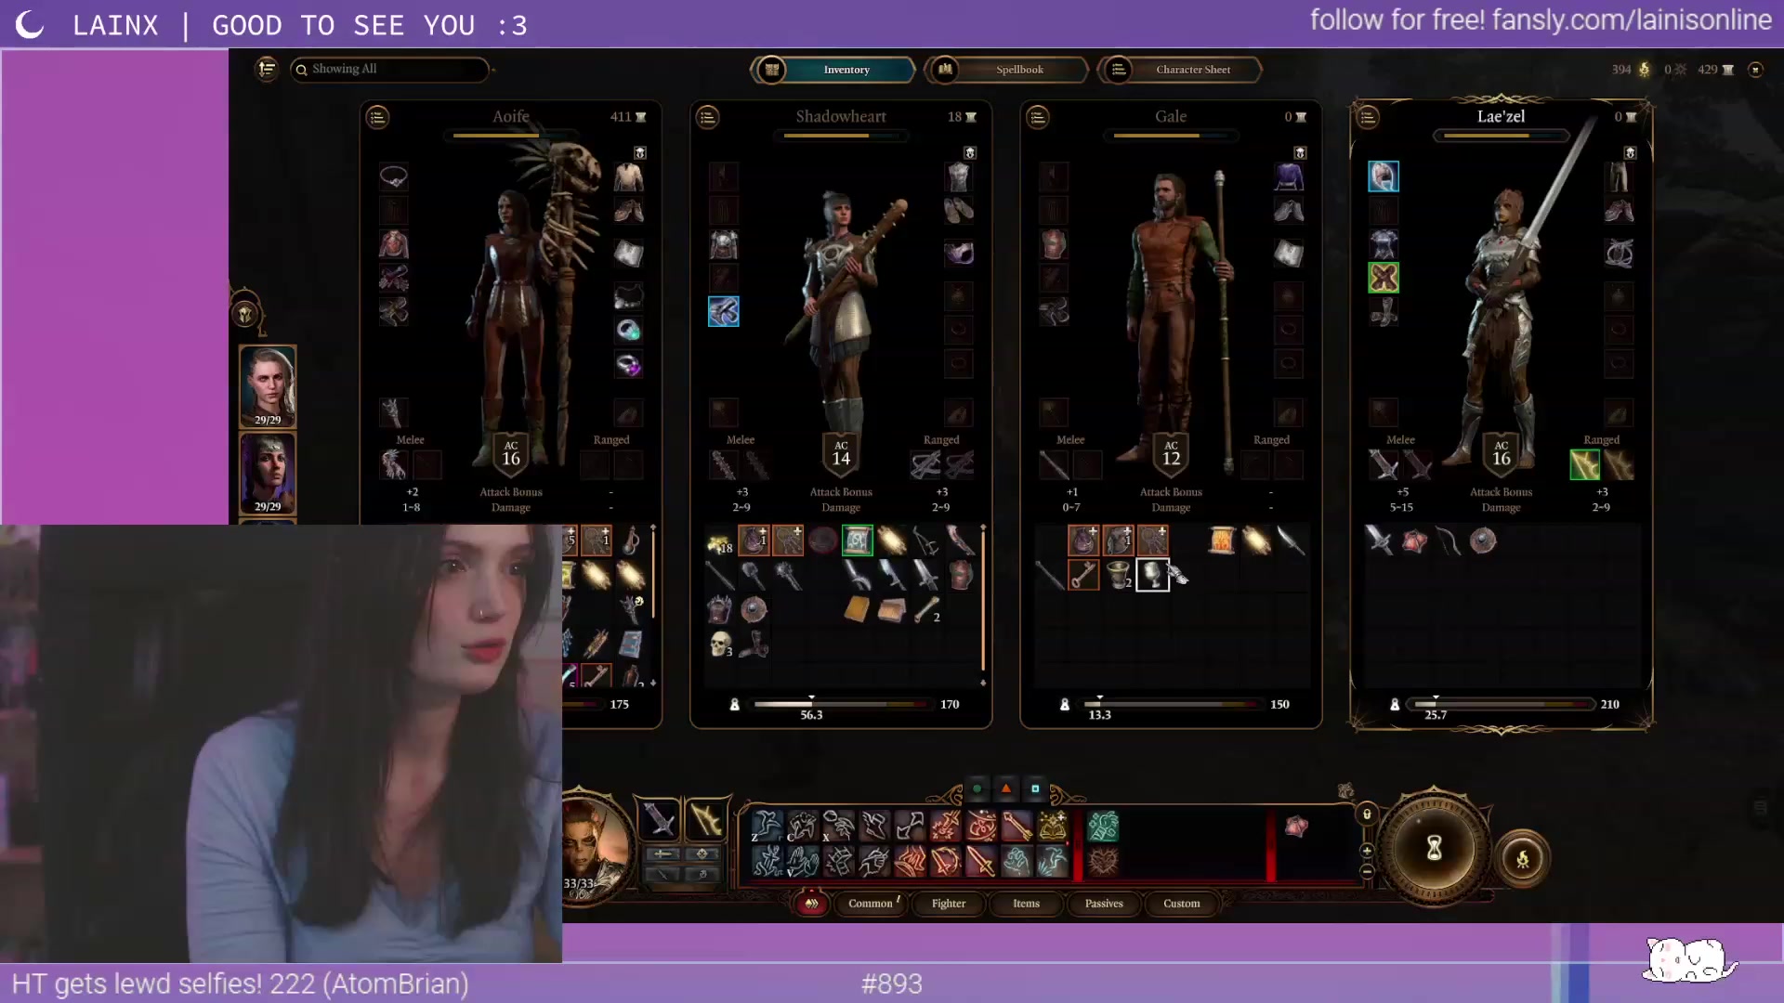Click Gale's carry weight bar
1784x1003 pixels.
(x=1173, y=704)
